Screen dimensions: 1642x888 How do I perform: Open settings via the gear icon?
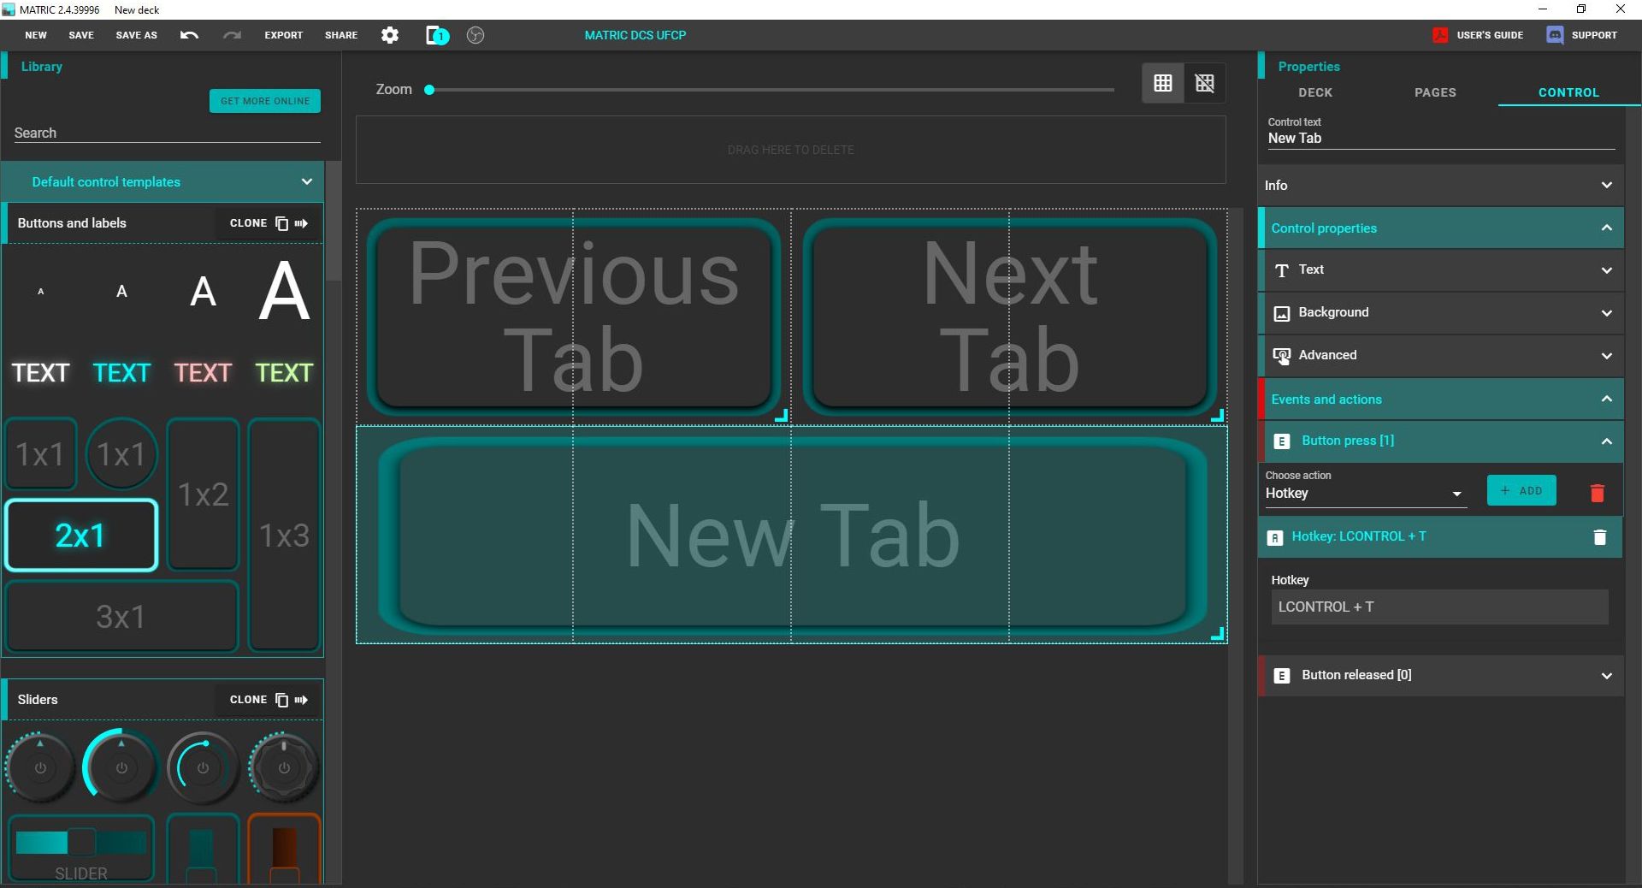[390, 35]
